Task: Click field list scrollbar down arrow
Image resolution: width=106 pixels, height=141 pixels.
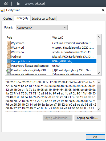Action: 99,73
